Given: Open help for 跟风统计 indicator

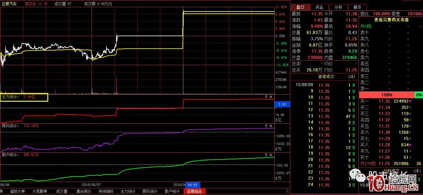Looking at the screenshot, I should tap(266, 126).
